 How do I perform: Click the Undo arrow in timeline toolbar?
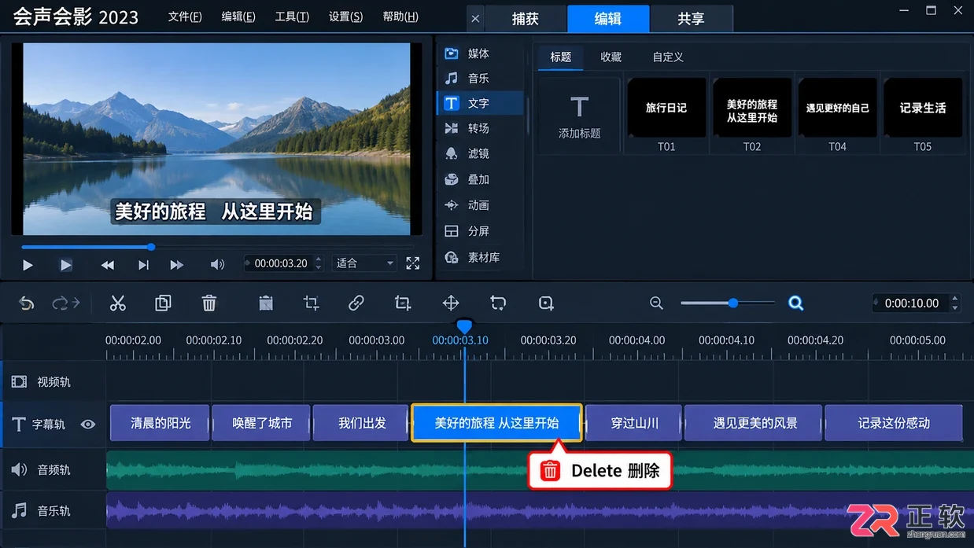click(27, 303)
